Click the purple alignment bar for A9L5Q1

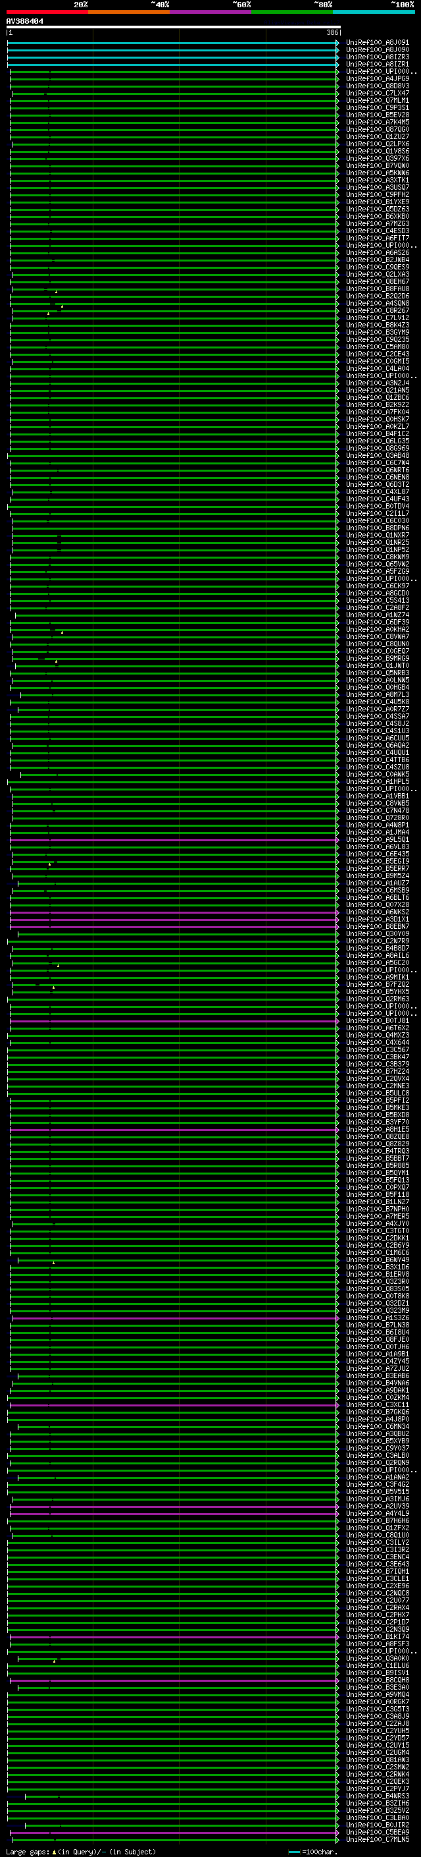tap(174, 840)
